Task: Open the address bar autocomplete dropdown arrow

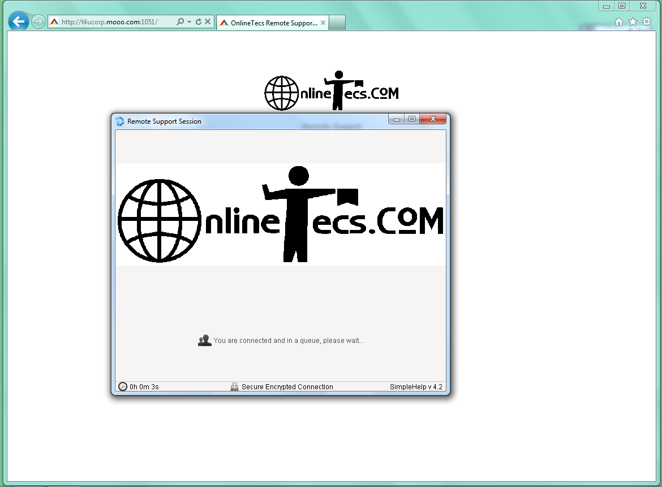Action: pyautogui.click(x=189, y=22)
